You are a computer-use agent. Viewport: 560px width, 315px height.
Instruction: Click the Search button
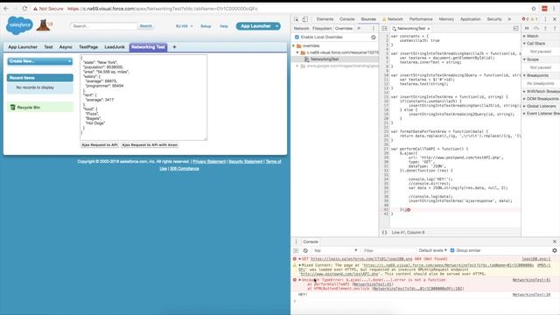click(x=146, y=26)
